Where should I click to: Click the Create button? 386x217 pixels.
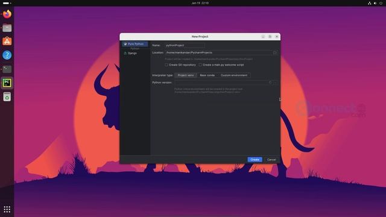(x=255, y=160)
